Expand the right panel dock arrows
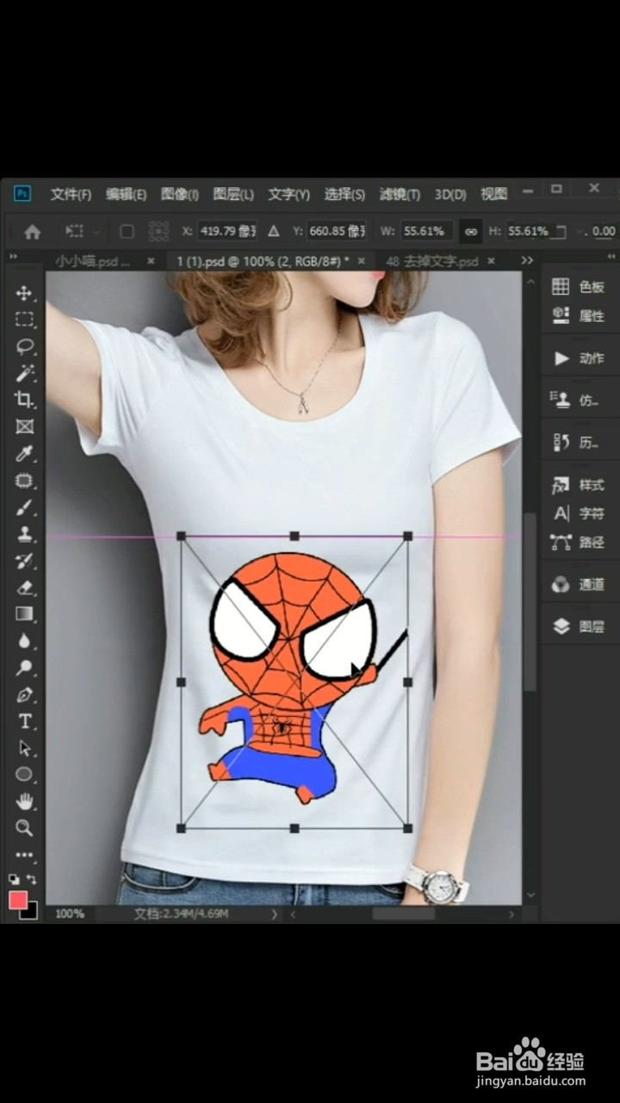This screenshot has width=620, height=1103. (x=611, y=257)
